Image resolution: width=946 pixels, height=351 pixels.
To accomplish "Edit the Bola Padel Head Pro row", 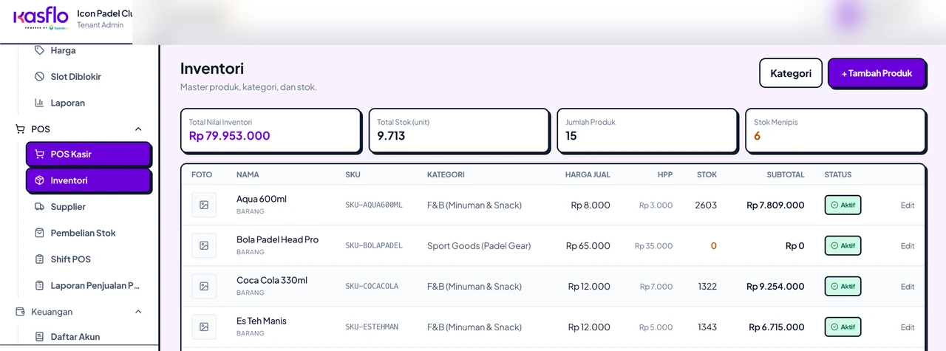I will 908,246.
